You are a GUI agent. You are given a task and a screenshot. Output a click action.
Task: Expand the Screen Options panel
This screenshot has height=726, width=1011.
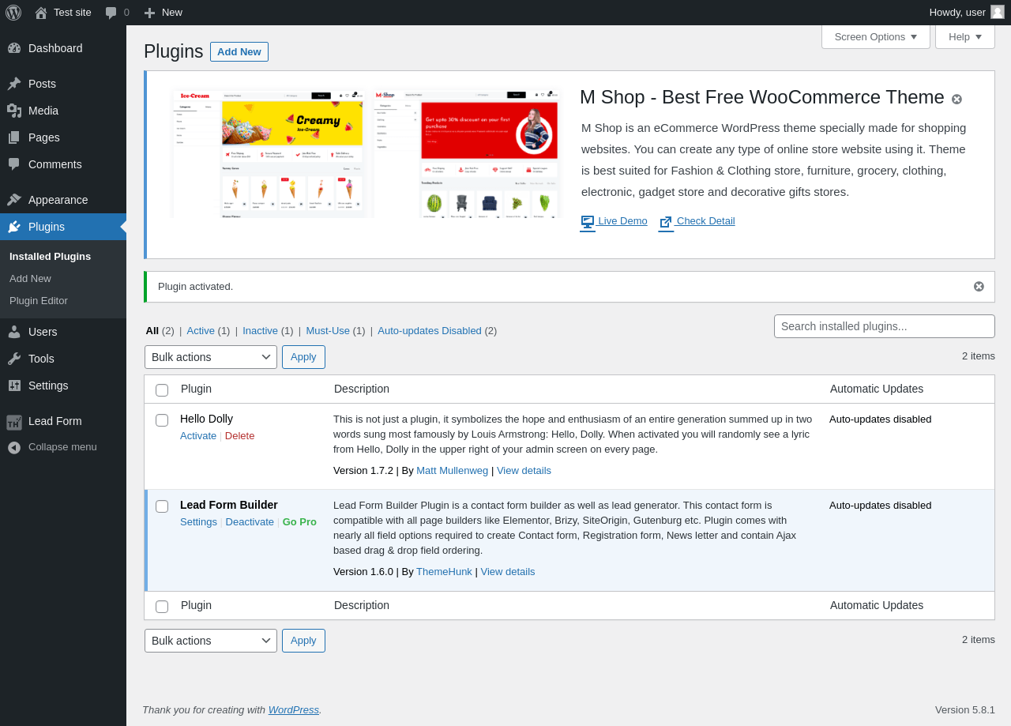(876, 36)
